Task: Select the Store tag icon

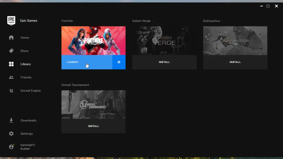Action: point(11,51)
